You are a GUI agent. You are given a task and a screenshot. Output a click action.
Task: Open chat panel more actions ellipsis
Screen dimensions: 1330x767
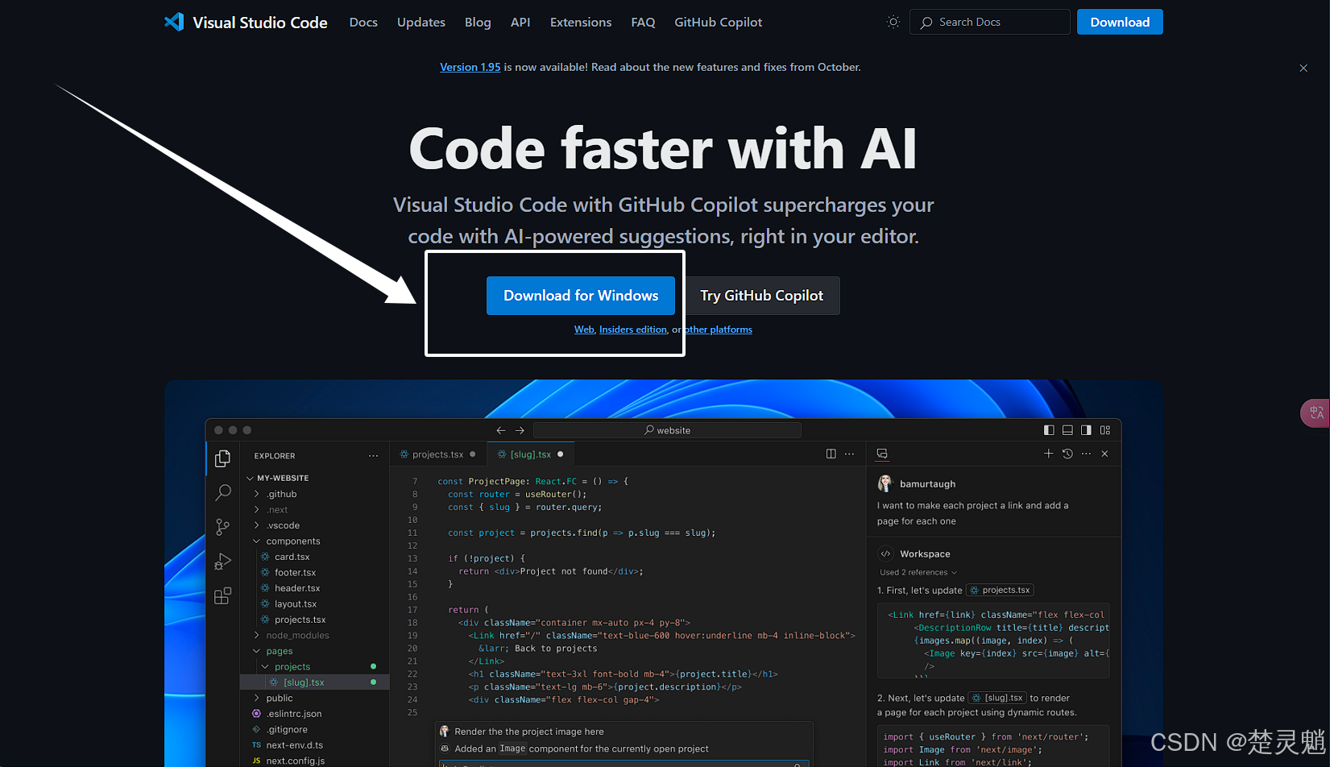point(1086,454)
